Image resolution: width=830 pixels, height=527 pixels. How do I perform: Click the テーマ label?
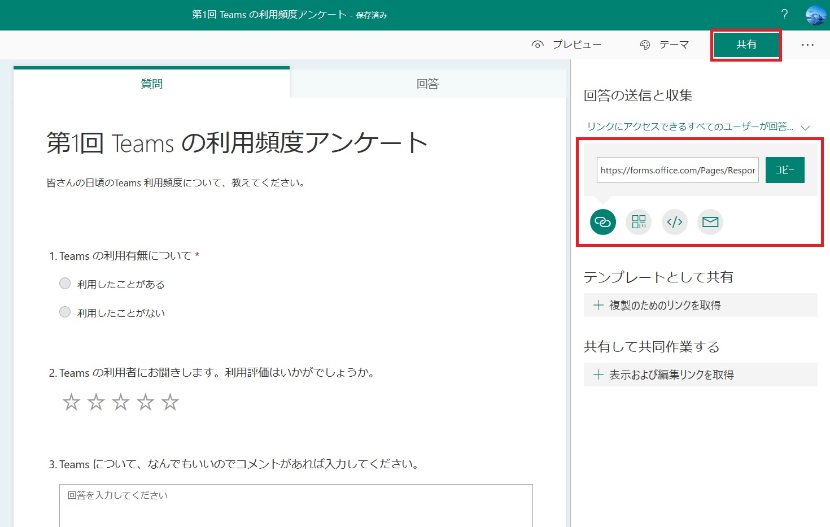674,45
